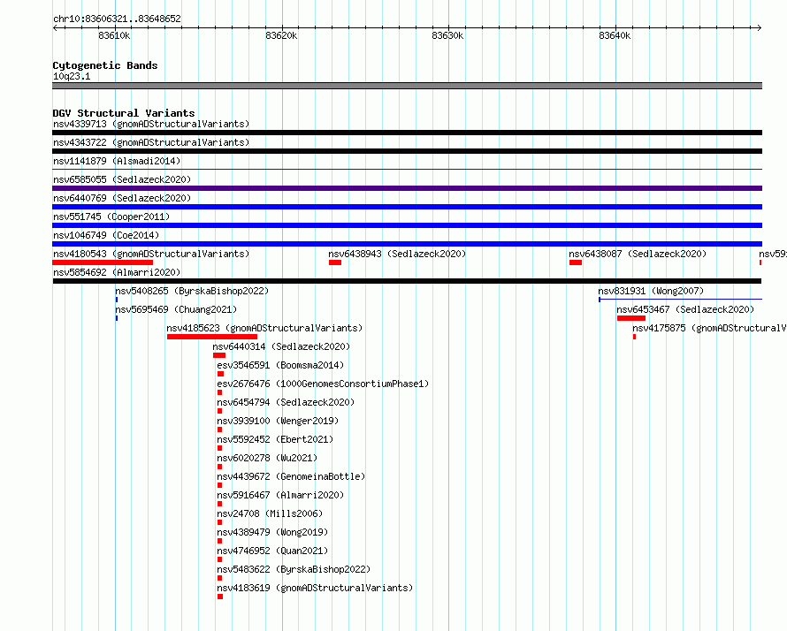Click the 83620k ruler position label

281,35
